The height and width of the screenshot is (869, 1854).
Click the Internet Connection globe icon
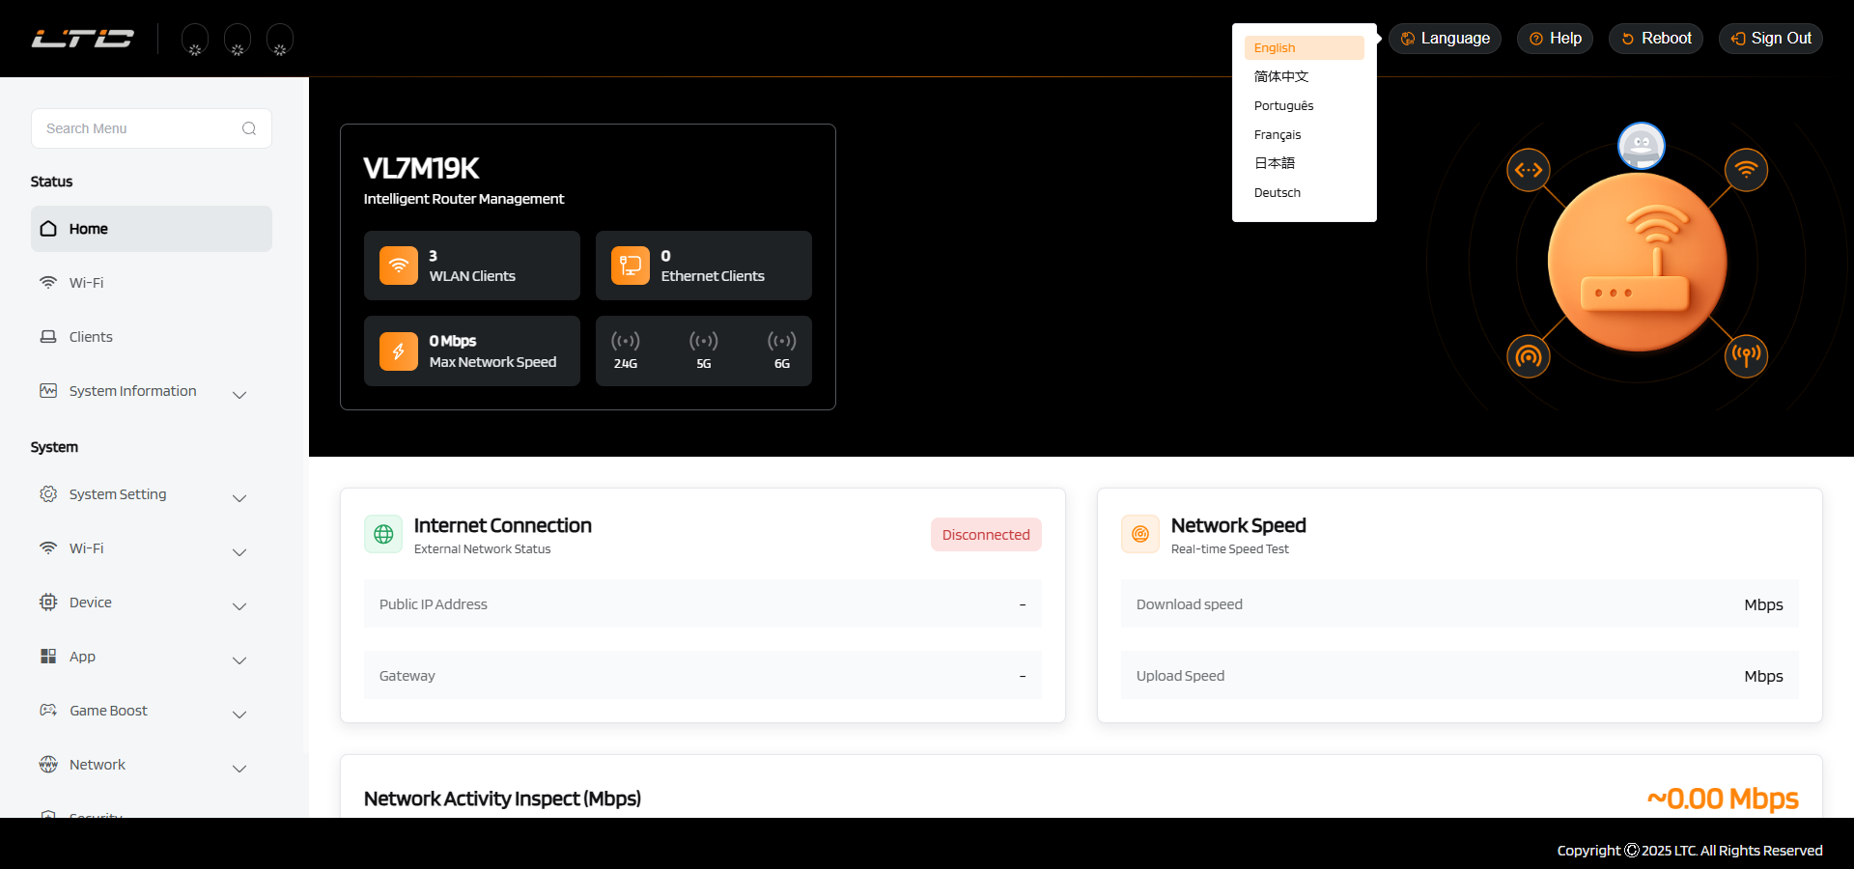click(x=383, y=534)
